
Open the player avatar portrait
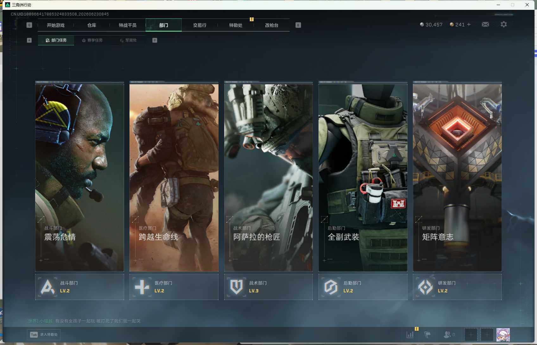point(503,335)
